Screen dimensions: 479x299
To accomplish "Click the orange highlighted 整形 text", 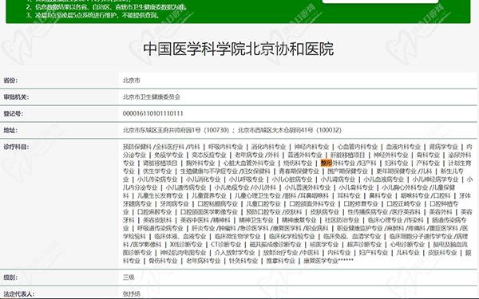I will (x=327, y=163).
